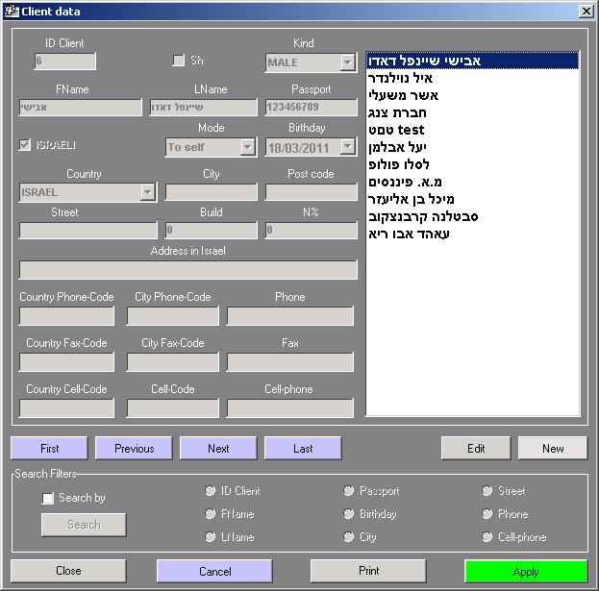Jump to the First client record
The height and width of the screenshot is (591, 599).
click(49, 449)
